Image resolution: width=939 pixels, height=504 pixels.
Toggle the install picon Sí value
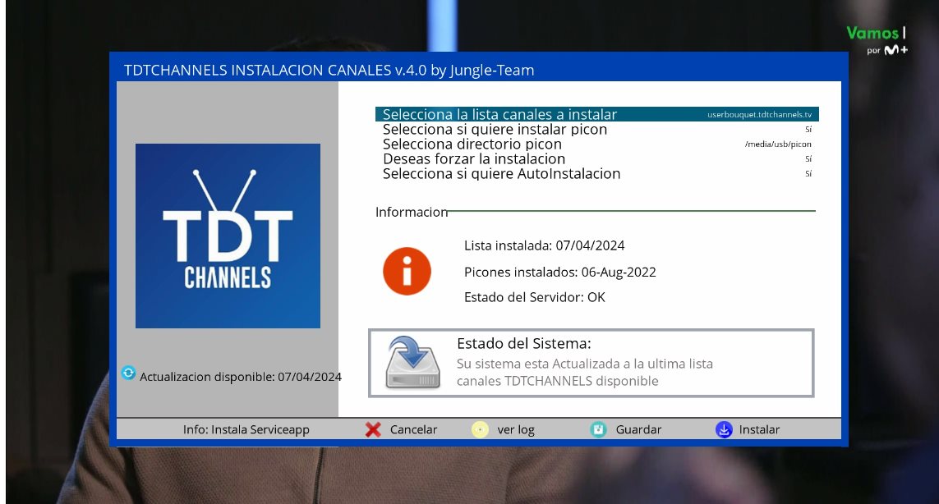coord(808,130)
